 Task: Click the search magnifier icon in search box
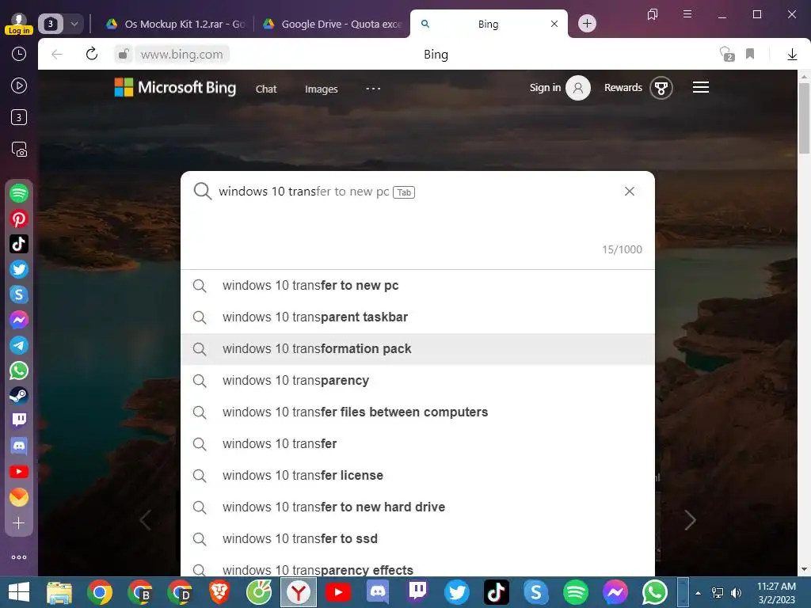[x=202, y=191]
